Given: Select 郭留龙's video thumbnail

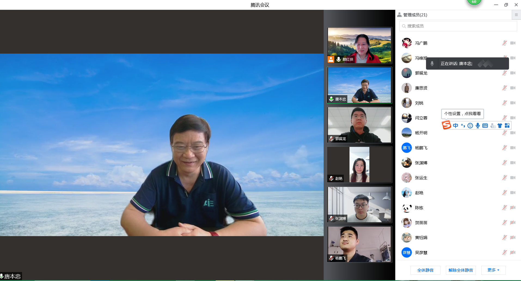Looking at the screenshot, I should [x=360, y=125].
